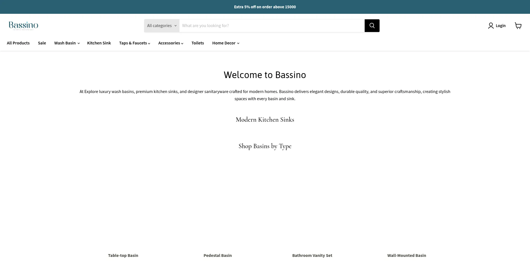View Wall-Mounted Basin category
The height and width of the screenshot is (274, 530).
pyautogui.click(x=407, y=255)
